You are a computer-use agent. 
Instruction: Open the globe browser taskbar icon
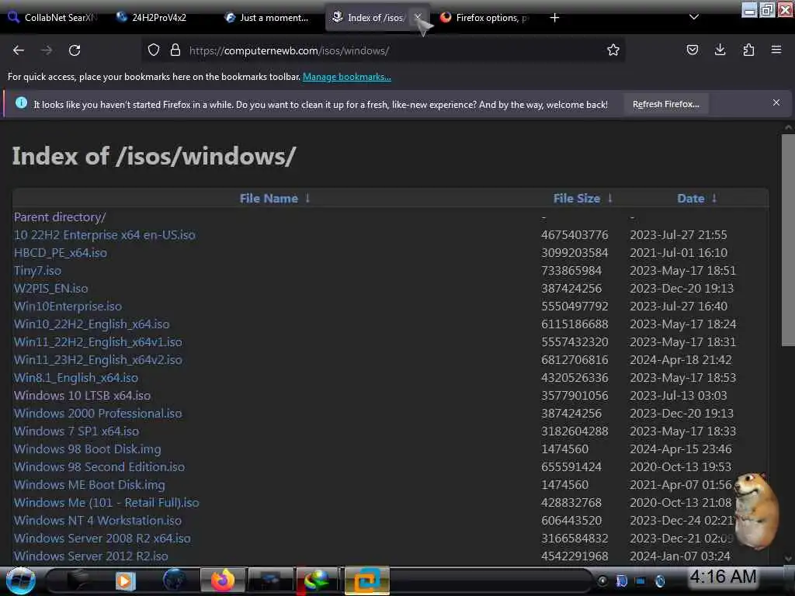click(x=175, y=580)
